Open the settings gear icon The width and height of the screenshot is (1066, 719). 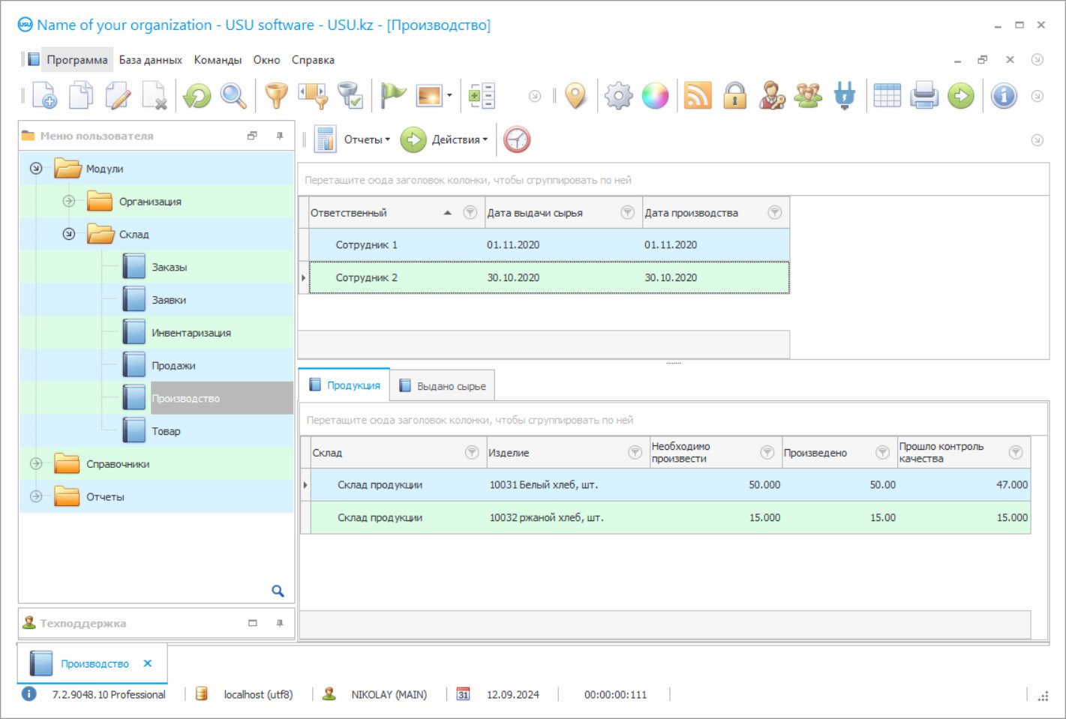618,96
